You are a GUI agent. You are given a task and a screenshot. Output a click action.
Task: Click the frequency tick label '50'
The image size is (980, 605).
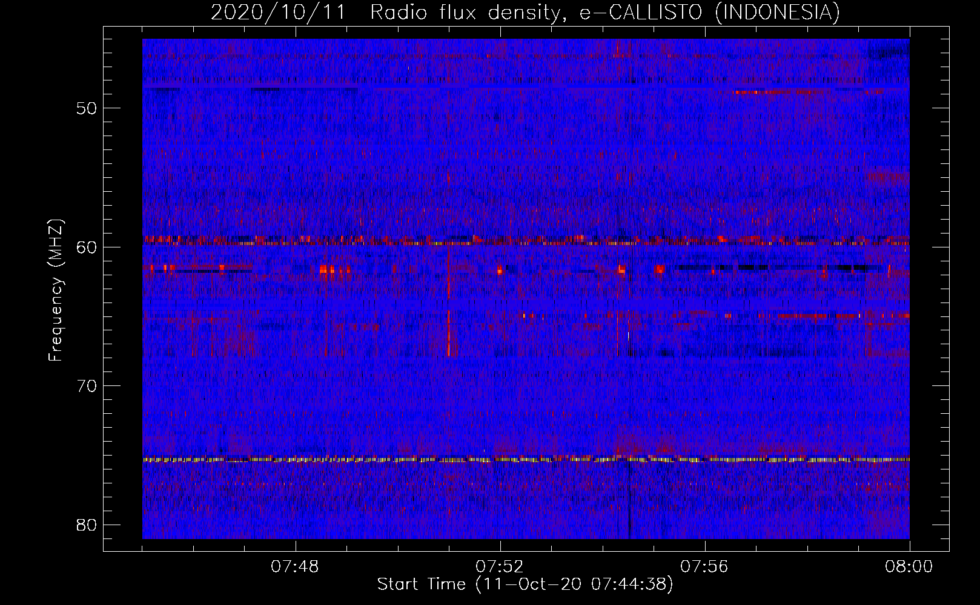(x=87, y=108)
